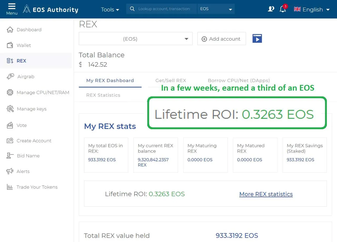This screenshot has height=242, width=337.
Task: Open the Borrow CPU/Net (DApps) tab
Action: point(239,81)
